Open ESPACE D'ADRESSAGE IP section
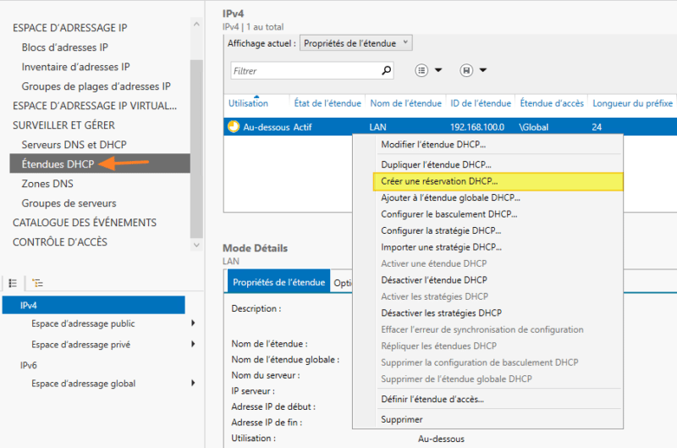This screenshot has width=677, height=448. click(x=70, y=28)
